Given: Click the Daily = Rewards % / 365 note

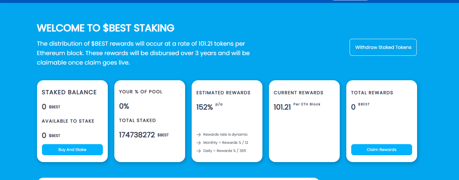Looking at the screenshot, I should [224, 151].
